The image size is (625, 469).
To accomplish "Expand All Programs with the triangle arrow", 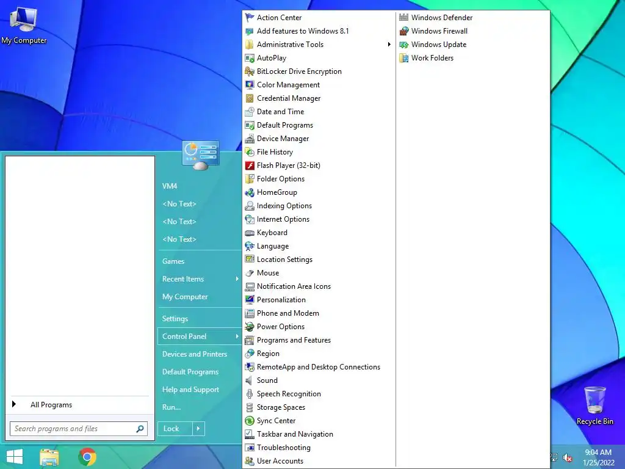I will (14, 404).
